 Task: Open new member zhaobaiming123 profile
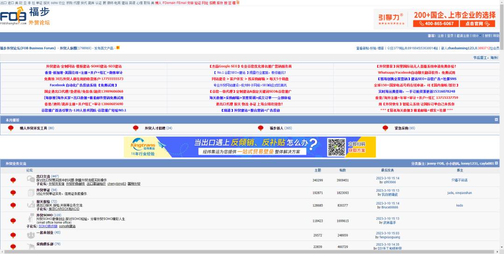click(461, 48)
